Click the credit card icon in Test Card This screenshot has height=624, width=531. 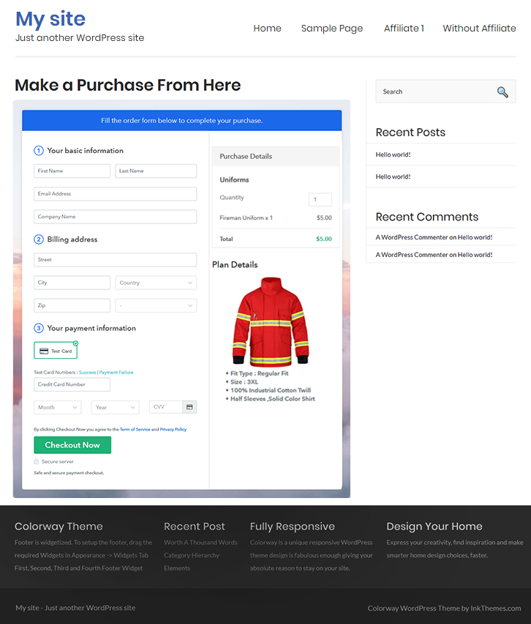tap(44, 351)
